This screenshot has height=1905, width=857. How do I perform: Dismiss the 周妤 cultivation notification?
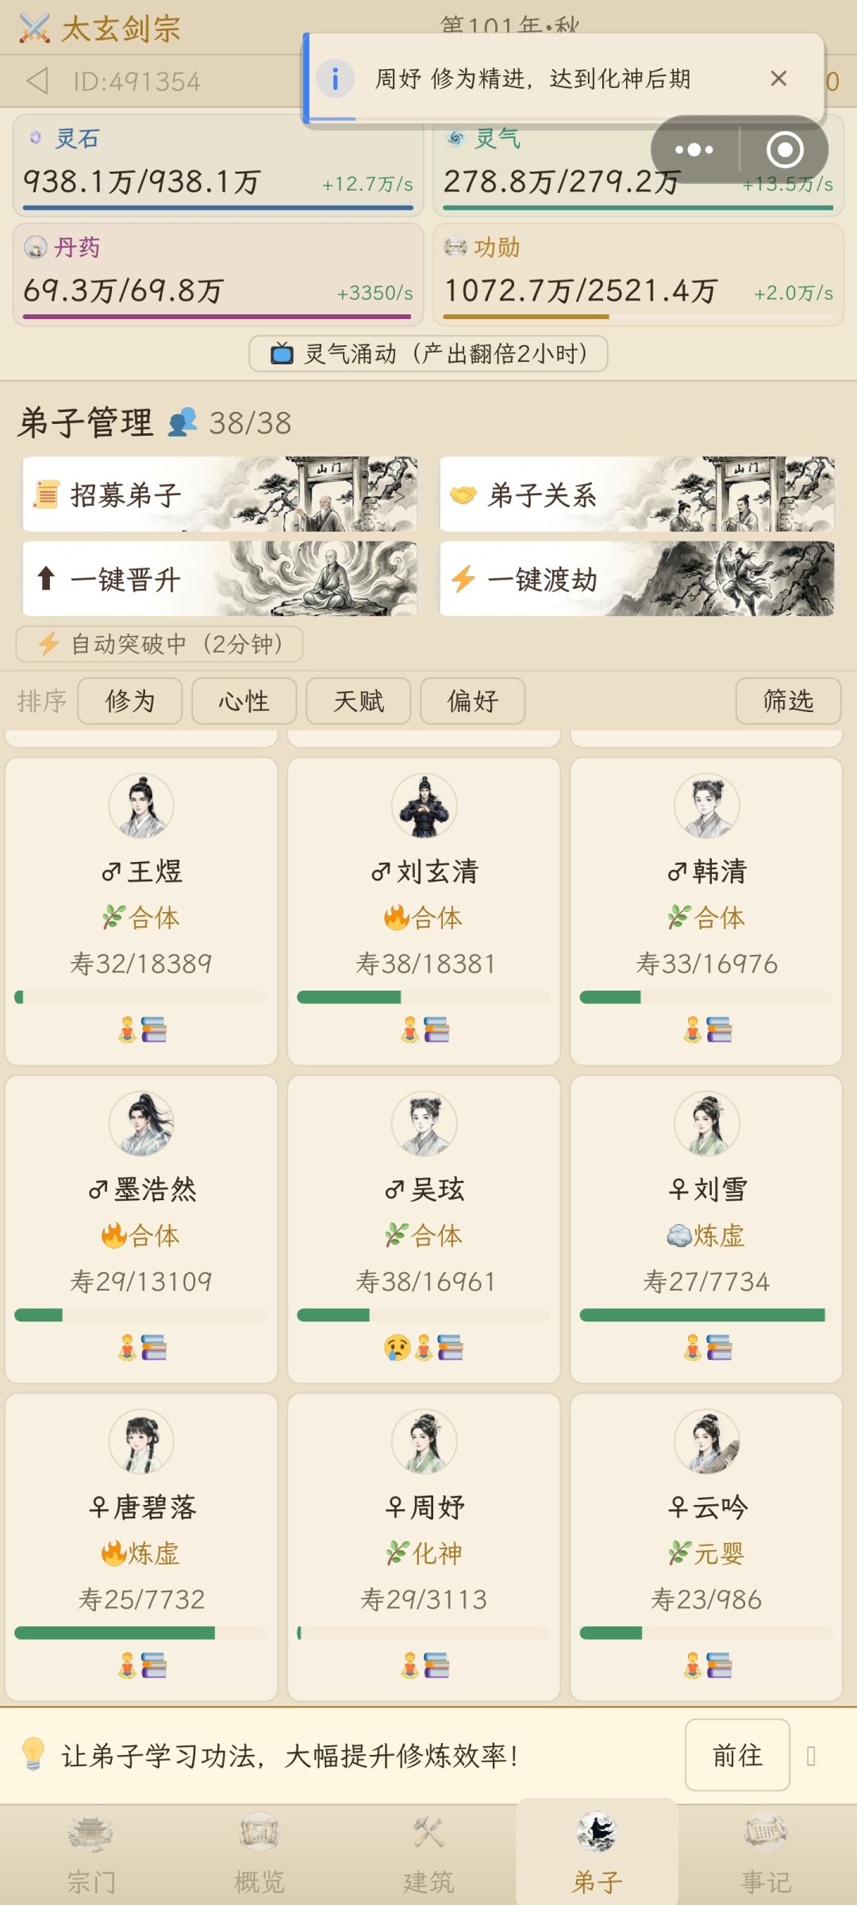point(778,78)
